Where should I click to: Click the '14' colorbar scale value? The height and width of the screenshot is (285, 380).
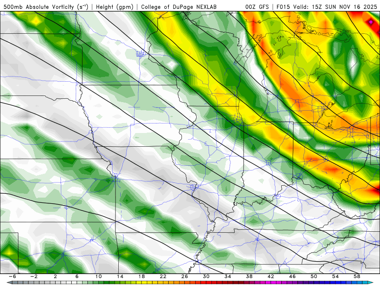(120, 276)
